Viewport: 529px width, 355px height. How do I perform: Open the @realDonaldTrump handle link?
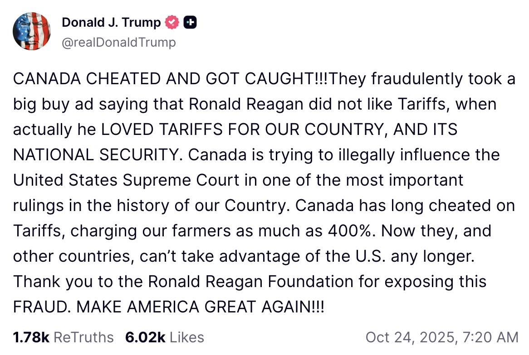pyautogui.click(x=118, y=43)
